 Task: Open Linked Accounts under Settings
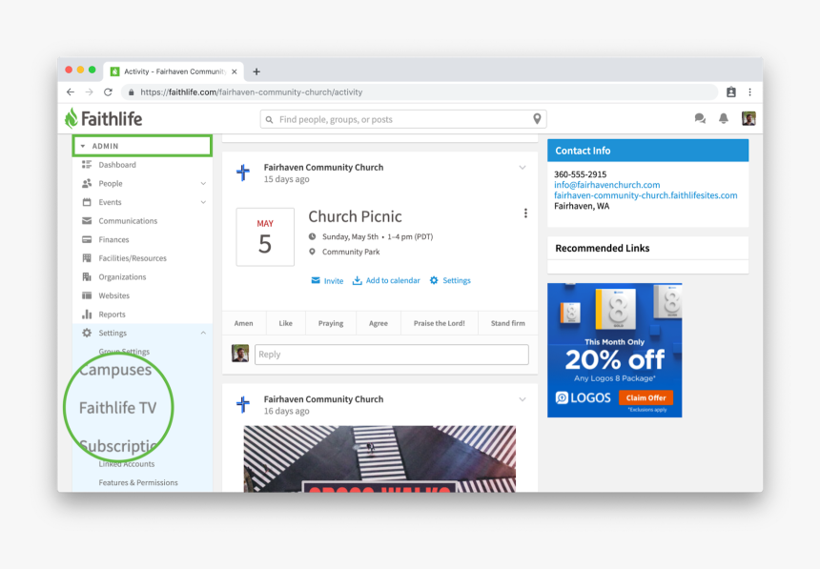click(127, 464)
